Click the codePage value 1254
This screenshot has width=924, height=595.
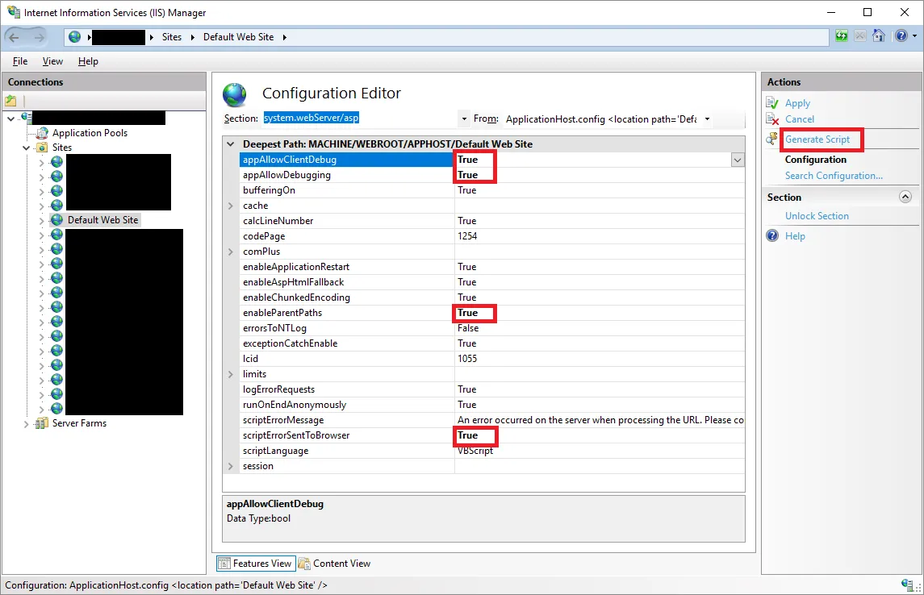(x=467, y=236)
